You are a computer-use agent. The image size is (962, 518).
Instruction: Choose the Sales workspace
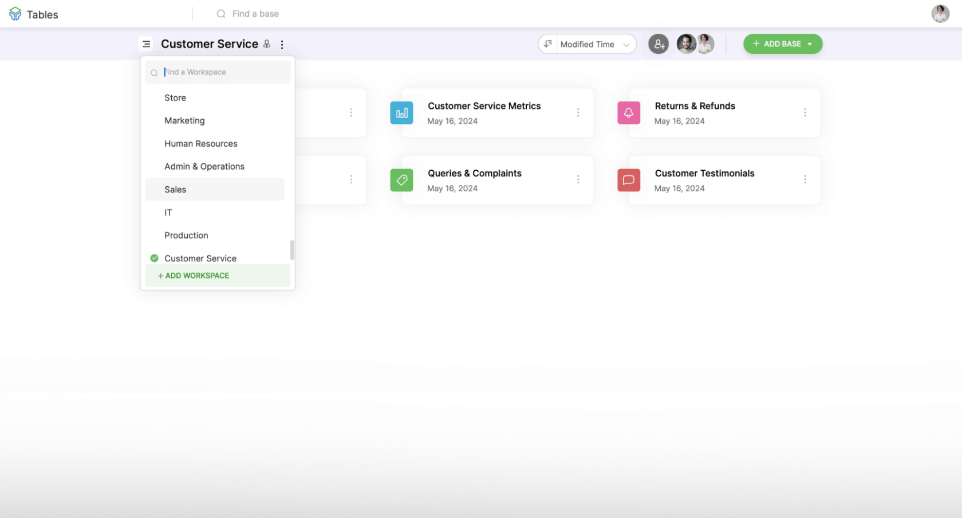point(215,190)
